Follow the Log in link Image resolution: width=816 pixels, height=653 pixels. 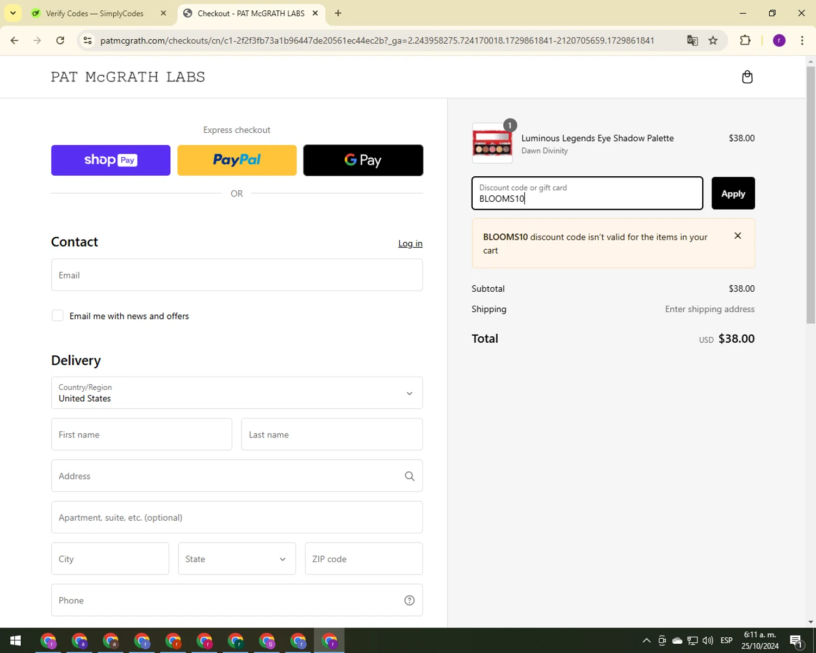(x=410, y=243)
